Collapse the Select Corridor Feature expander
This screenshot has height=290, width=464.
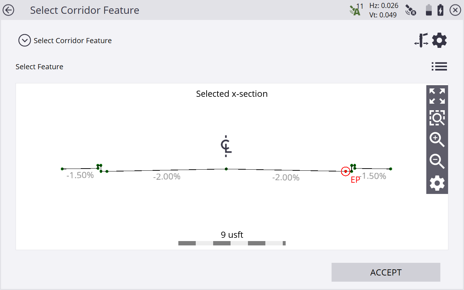[x=25, y=41]
